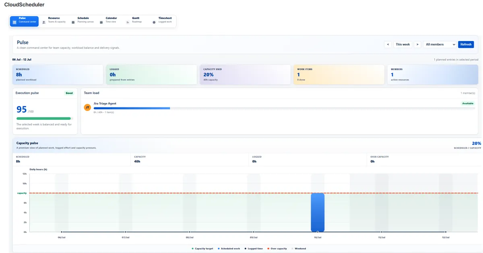Toggle the Over capacity legend item
The image size is (483, 253).
coord(277,249)
